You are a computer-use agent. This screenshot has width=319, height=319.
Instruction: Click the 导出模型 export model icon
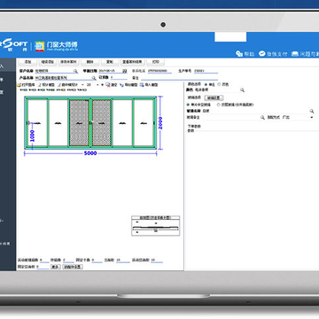(x=121, y=85)
